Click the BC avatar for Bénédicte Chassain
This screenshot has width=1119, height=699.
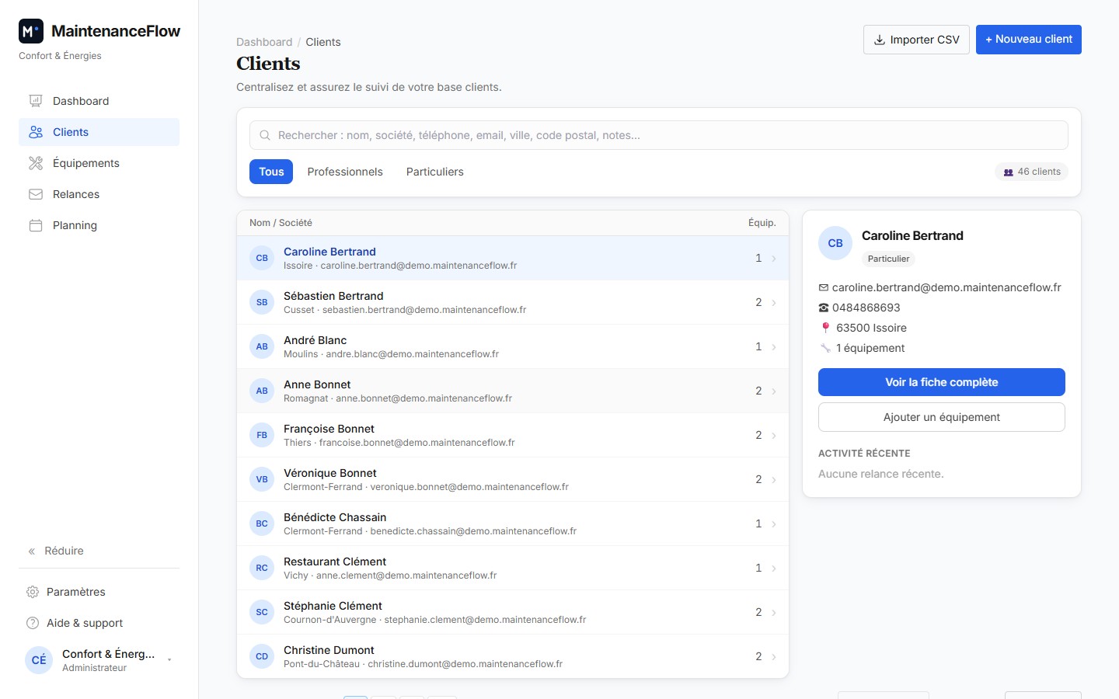(262, 523)
